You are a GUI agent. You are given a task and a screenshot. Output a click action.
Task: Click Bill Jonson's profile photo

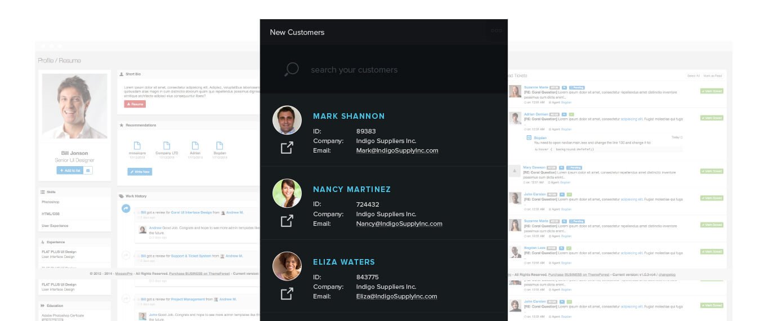click(x=74, y=106)
